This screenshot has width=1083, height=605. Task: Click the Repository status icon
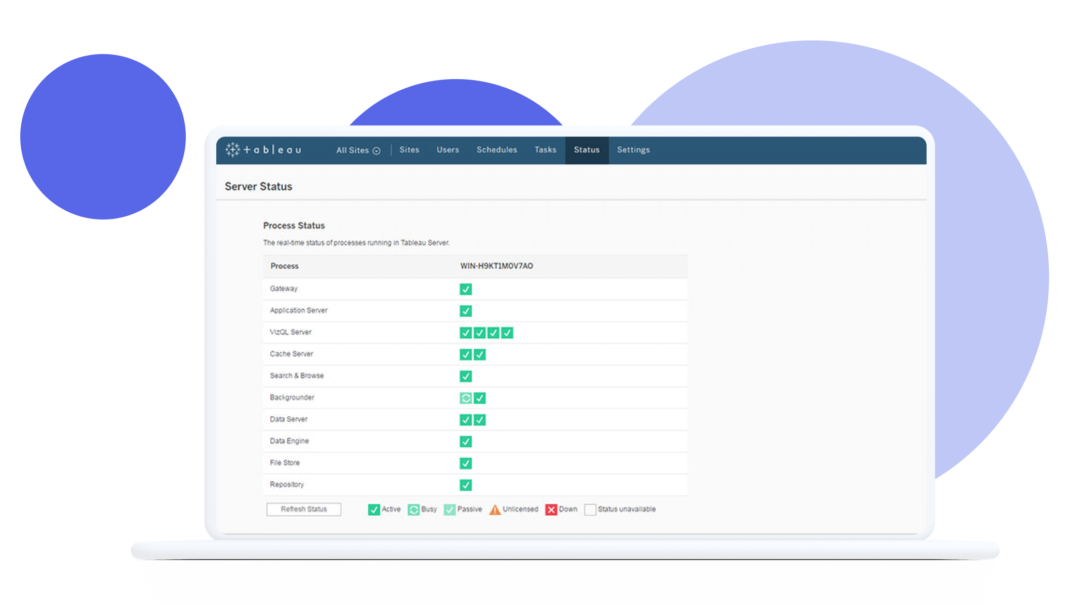point(466,485)
